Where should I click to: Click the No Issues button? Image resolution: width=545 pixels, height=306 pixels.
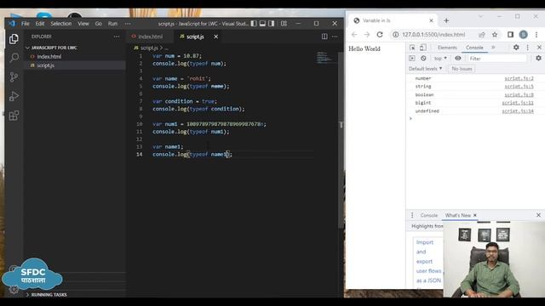pos(462,69)
